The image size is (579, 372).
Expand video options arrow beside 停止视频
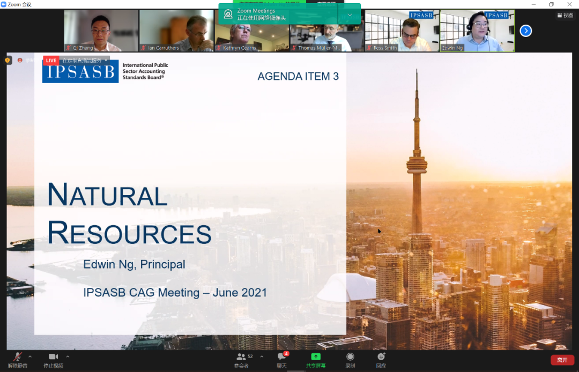(68, 357)
